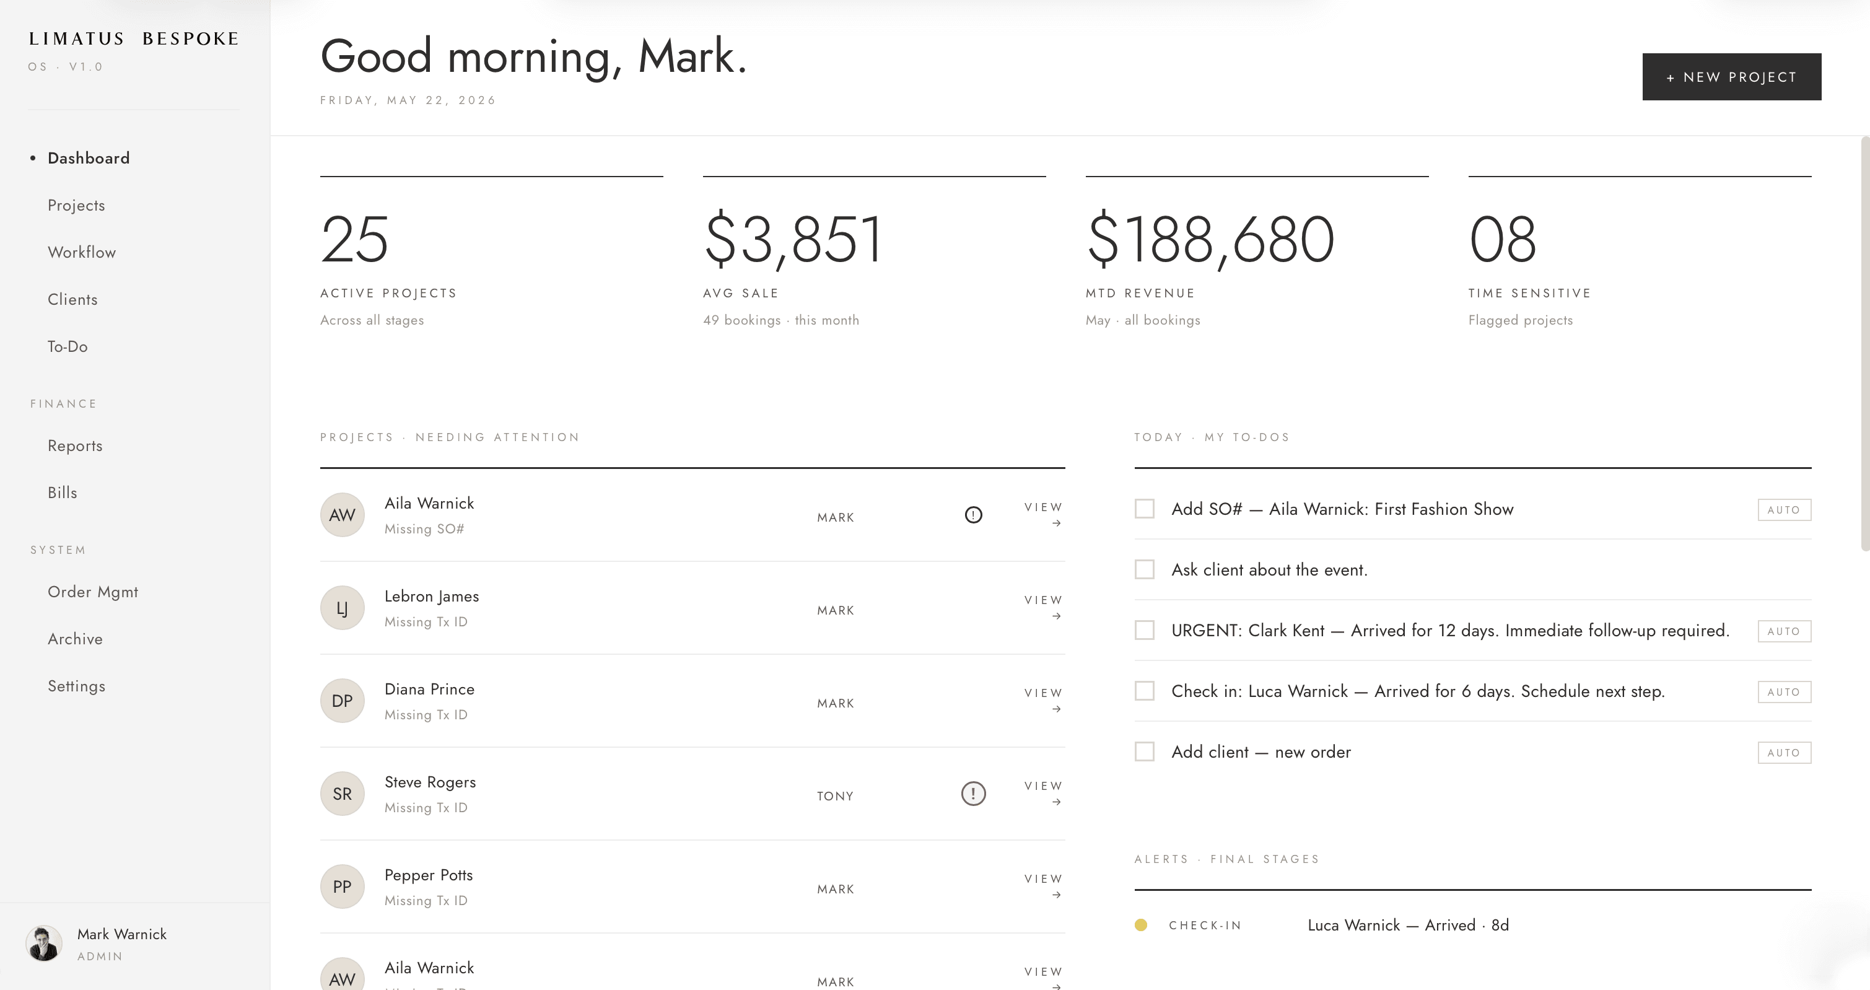Viewport: 1870px width, 990px height.
Task: Open the To-Do page
Action: click(68, 347)
